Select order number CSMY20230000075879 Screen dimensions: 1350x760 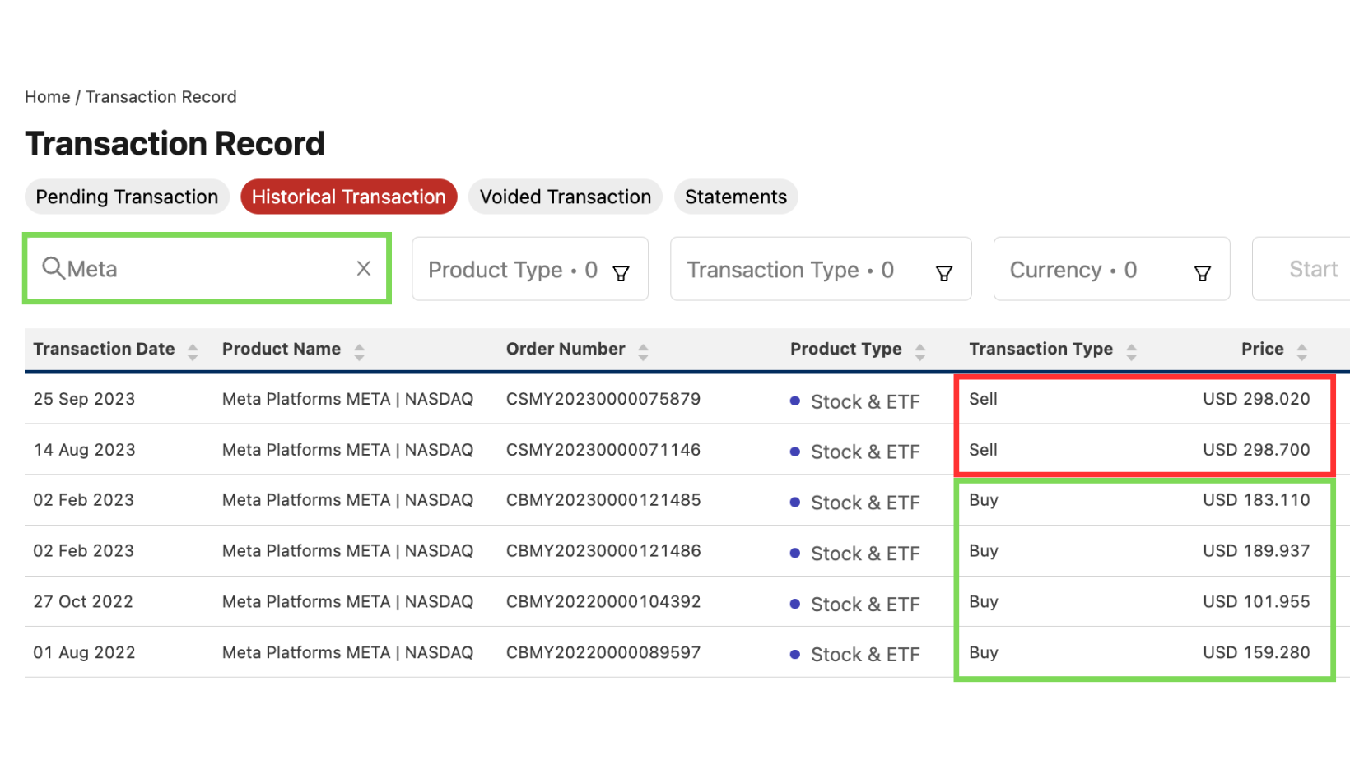[x=603, y=399]
